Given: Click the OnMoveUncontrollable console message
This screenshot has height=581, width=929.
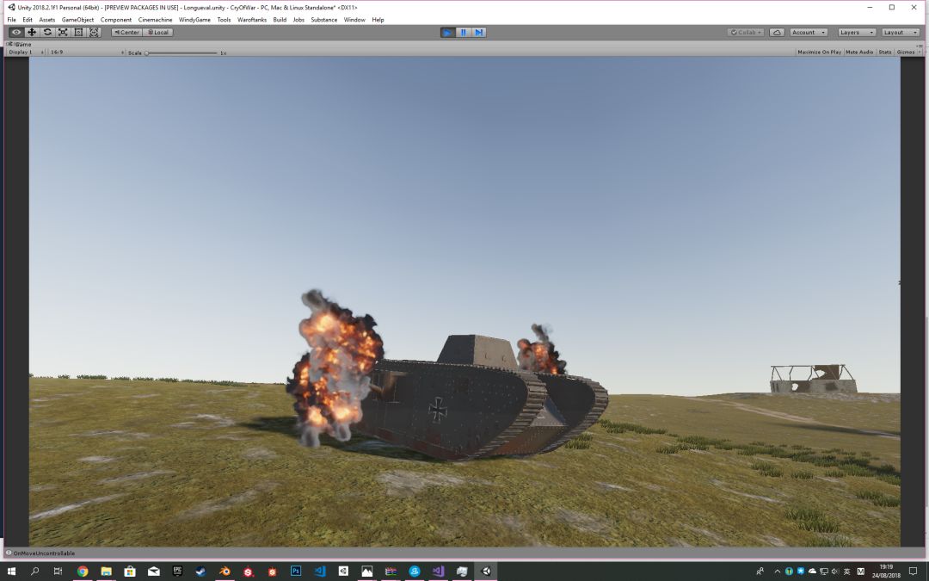Looking at the screenshot, I should (44, 553).
